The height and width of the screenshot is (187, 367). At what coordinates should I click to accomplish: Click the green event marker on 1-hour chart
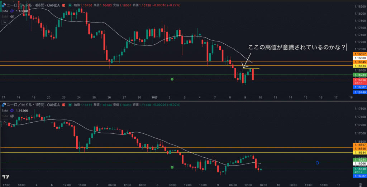tap(172, 167)
